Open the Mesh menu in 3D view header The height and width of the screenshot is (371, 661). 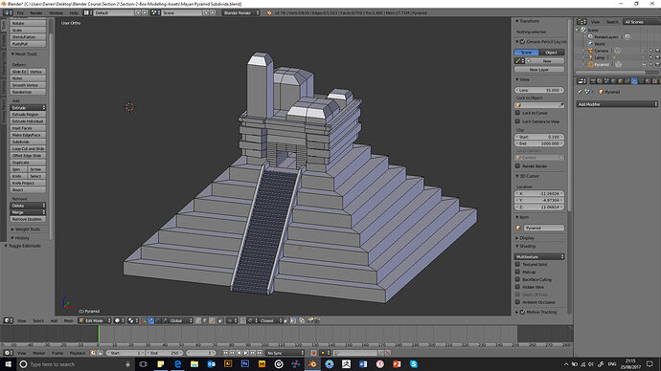click(68, 320)
